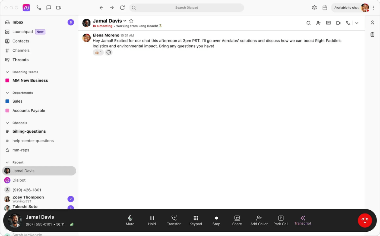
Task: Select the Sales department
Action: [39, 101]
